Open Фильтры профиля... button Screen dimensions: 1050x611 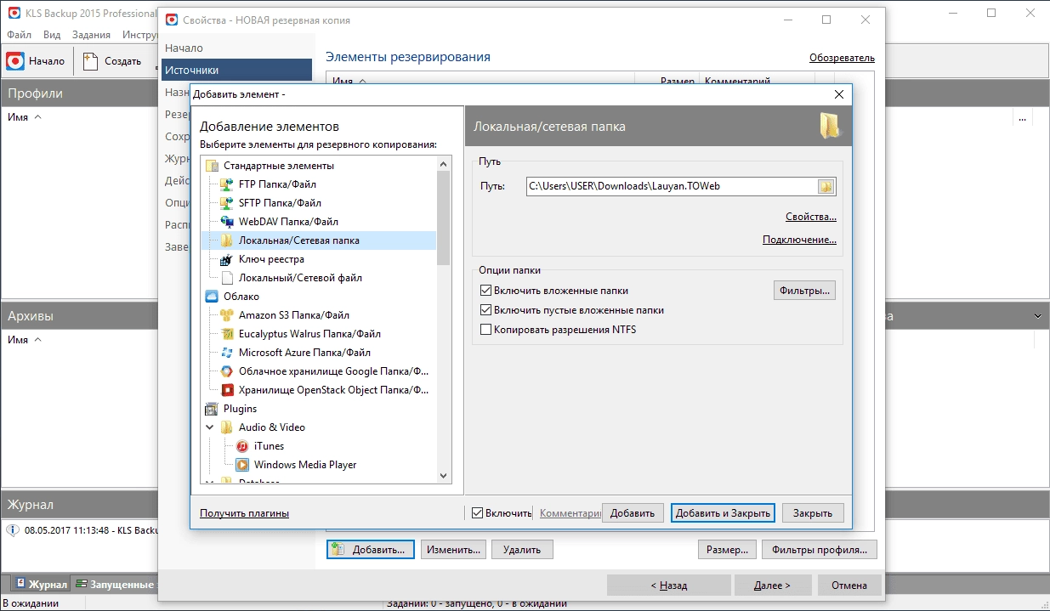(x=820, y=550)
